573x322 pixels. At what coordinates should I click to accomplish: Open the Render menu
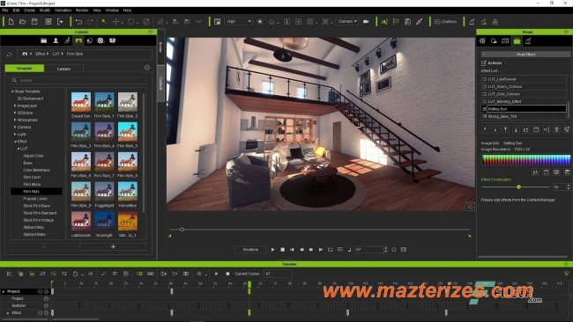pos(82,11)
